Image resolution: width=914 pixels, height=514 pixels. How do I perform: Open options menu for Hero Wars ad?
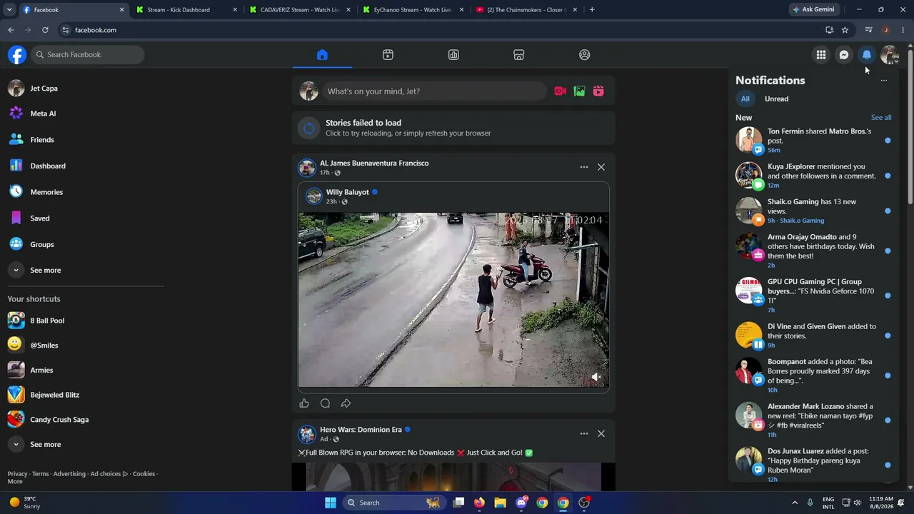584,433
